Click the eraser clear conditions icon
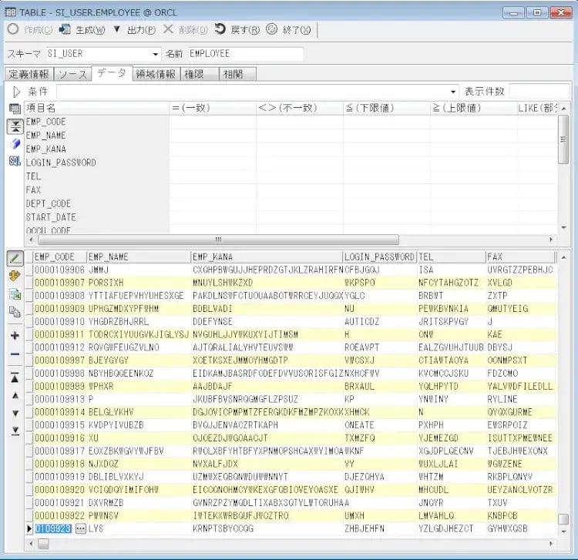 coord(15,143)
